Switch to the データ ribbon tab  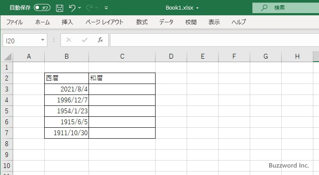point(166,22)
